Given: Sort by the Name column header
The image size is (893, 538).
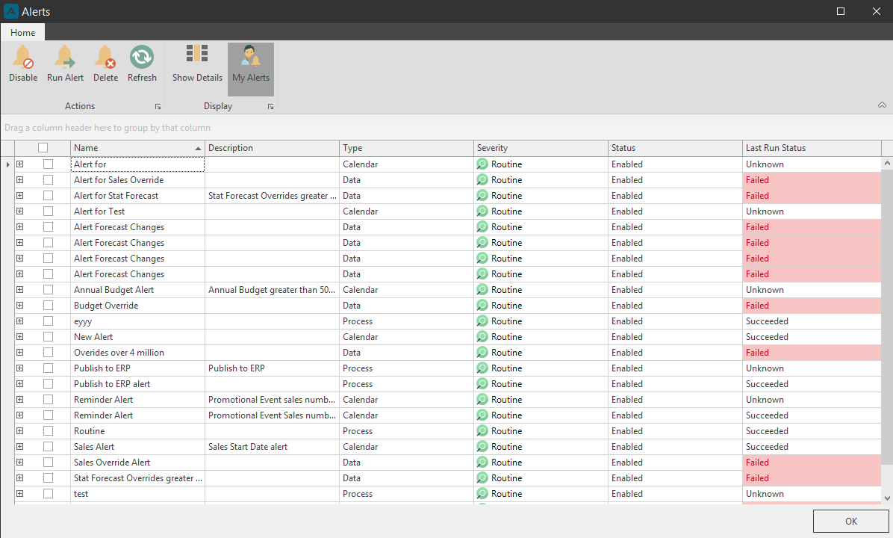Looking at the screenshot, I should coord(137,148).
